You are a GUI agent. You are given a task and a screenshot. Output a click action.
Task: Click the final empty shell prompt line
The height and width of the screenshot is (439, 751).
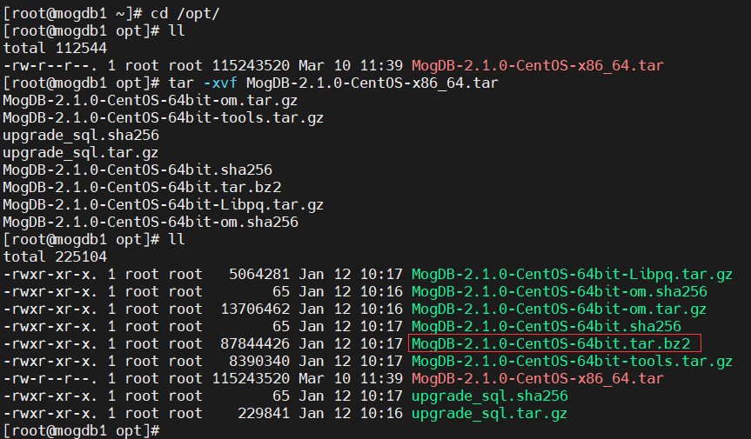81,430
